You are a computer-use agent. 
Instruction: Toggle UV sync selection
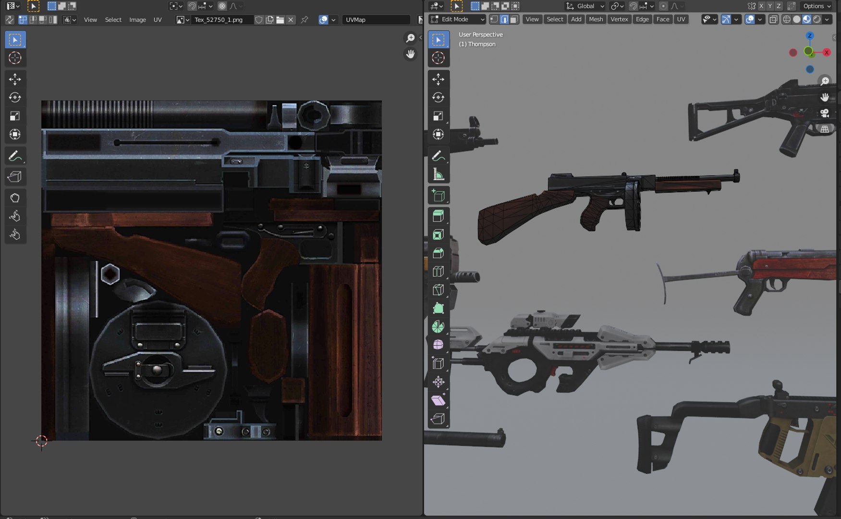point(9,20)
